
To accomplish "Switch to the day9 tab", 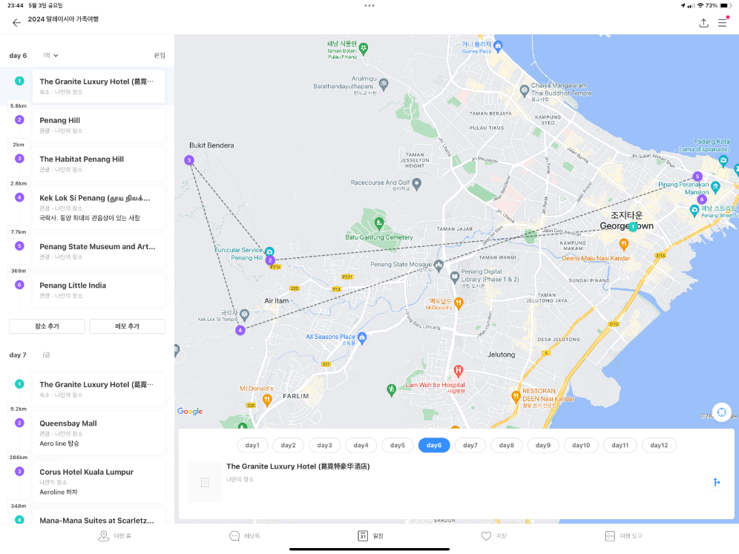I will (543, 445).
